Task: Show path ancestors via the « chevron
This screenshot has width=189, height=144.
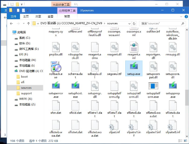Action: pos(38,23)
